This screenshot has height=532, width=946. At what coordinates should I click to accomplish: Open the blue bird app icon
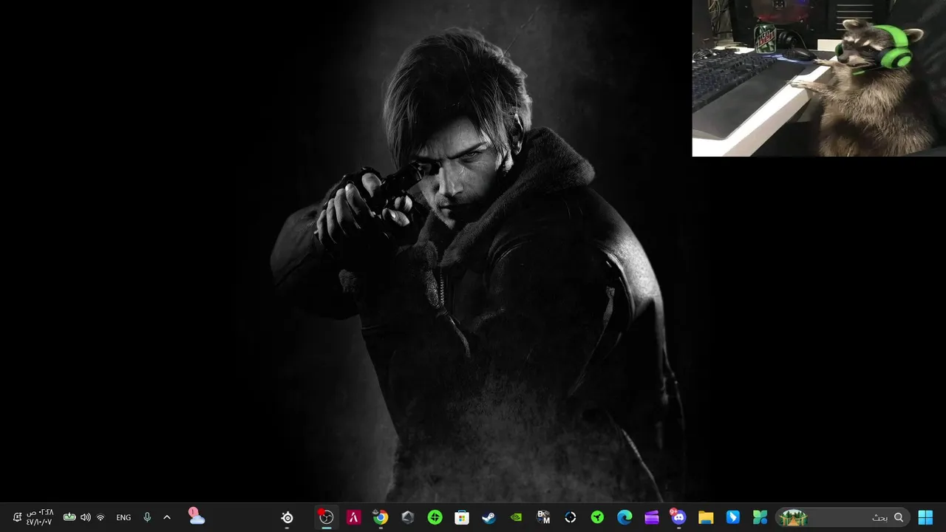[x=732, y=517]
